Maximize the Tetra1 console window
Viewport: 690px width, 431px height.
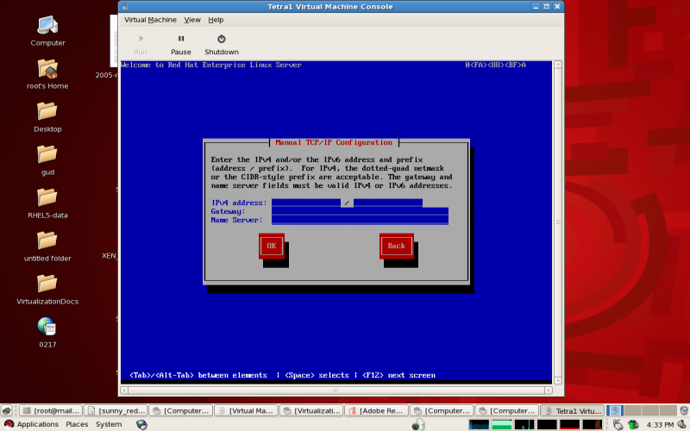tap(547, 7)
